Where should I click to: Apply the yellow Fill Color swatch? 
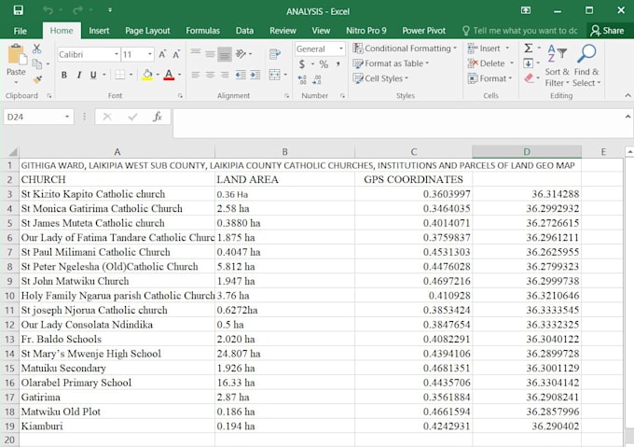(x=147, y=75)
